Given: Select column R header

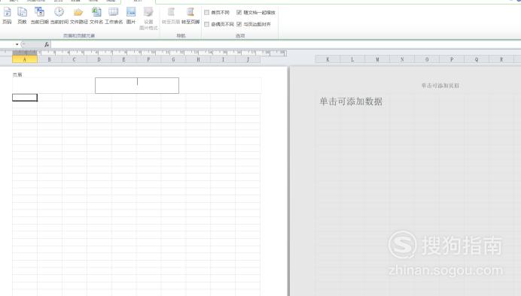Looking at the screenshot, I should coord(501,59).
